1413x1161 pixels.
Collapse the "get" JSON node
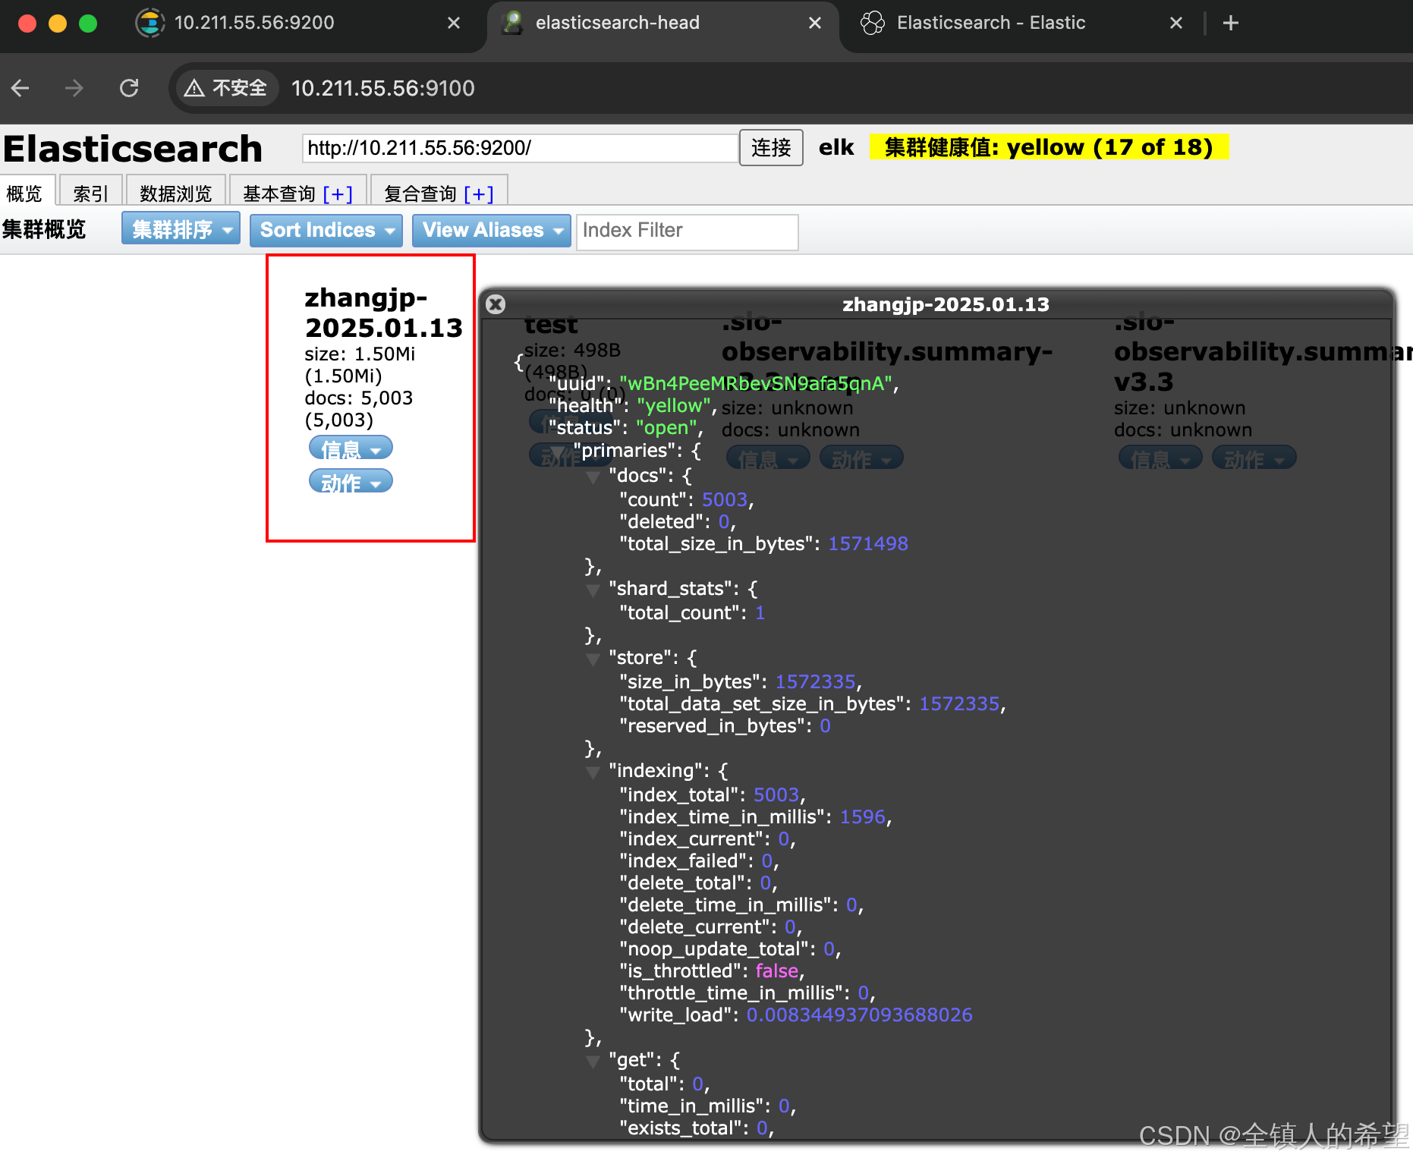[x=593, y=1062]
